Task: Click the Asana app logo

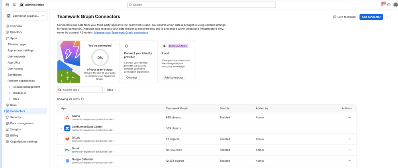Action: point(67,118)
